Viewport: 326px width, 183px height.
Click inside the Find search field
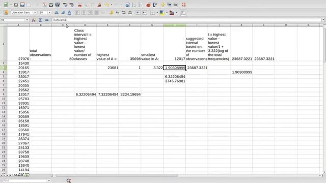25,181
